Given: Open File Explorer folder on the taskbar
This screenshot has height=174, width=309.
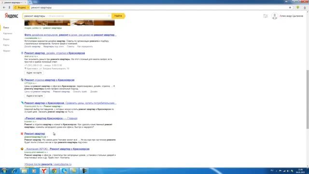Looking at the screenshot, I should (24, 171).
